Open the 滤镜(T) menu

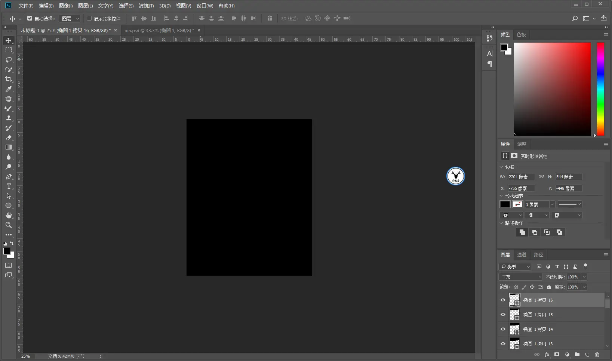146,6
